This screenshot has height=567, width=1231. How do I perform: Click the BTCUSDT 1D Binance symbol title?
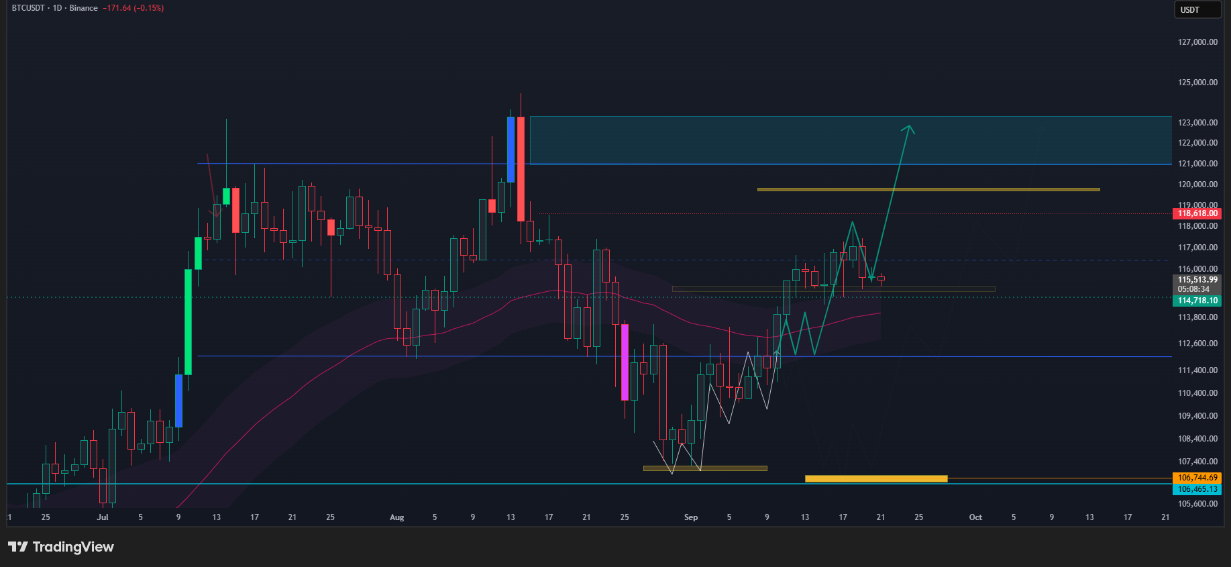(x=55, y=8)
